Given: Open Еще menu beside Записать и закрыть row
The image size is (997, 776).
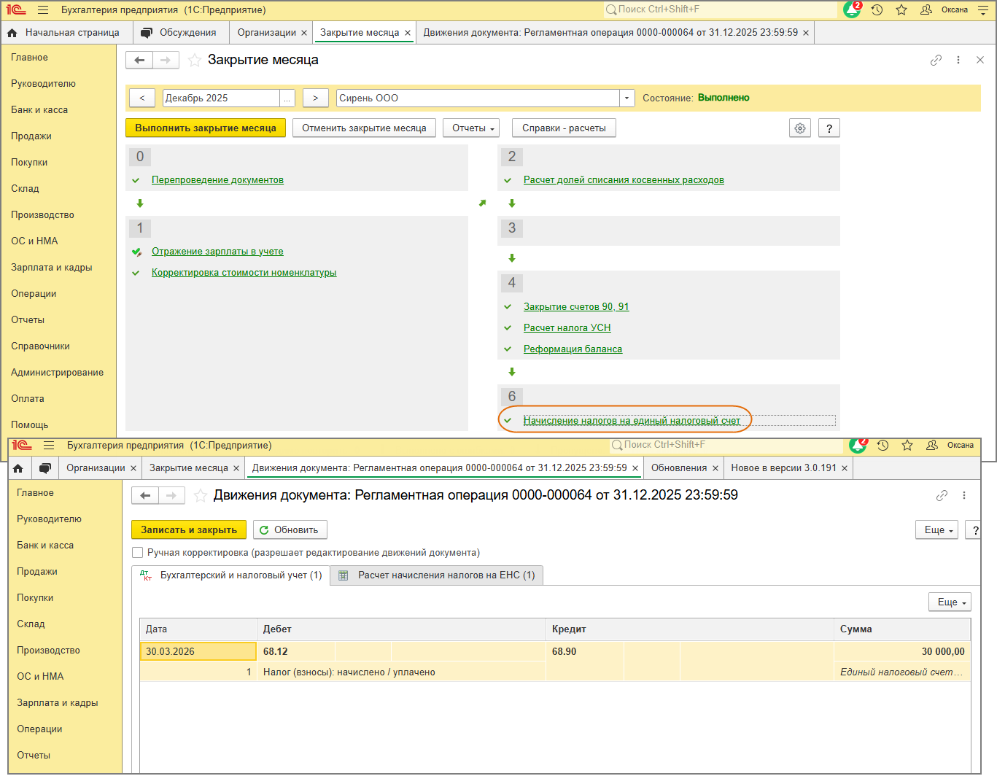Looking at the screenshot, I should 937,530.
